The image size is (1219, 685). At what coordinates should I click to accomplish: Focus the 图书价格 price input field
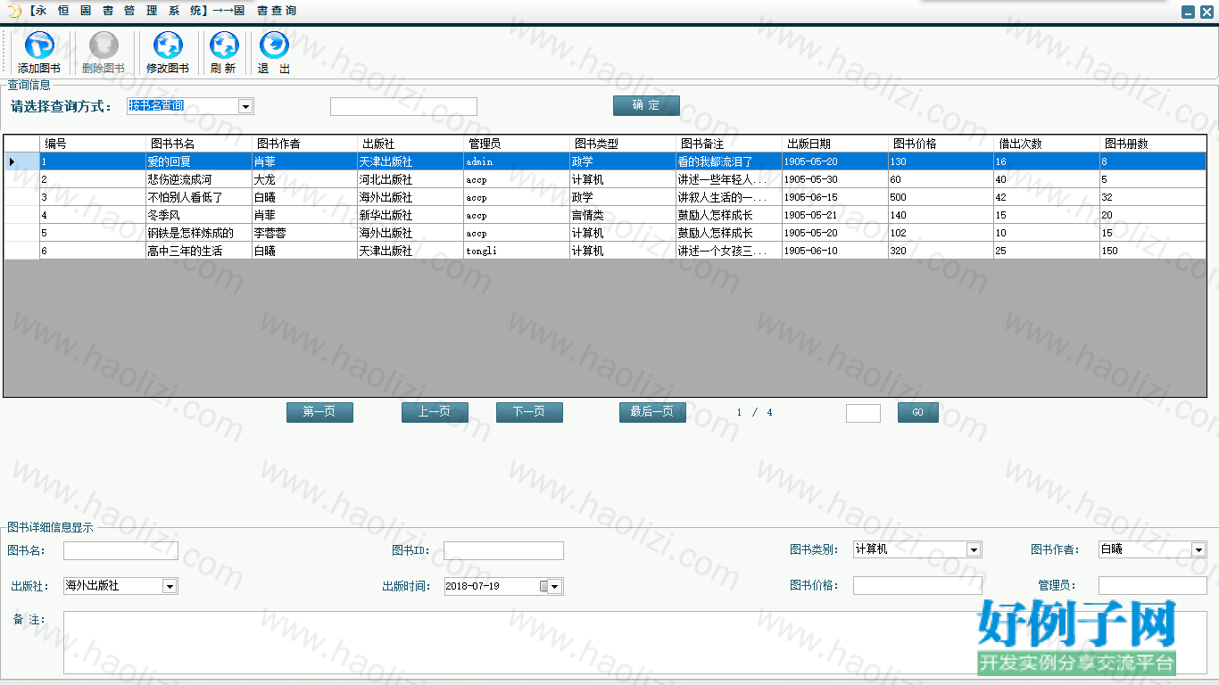pos(917,585)
